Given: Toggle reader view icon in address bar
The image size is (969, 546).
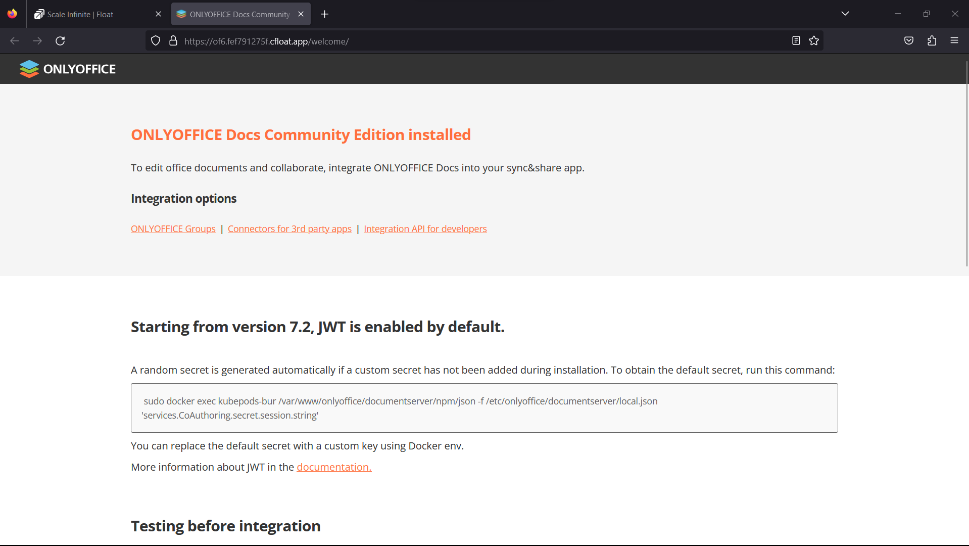Looking at the screenshot, I should [796, 41].
